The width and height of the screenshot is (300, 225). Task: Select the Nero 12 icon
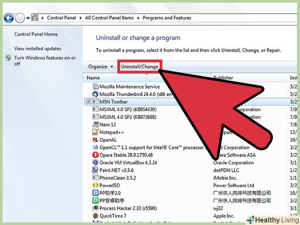95,124
